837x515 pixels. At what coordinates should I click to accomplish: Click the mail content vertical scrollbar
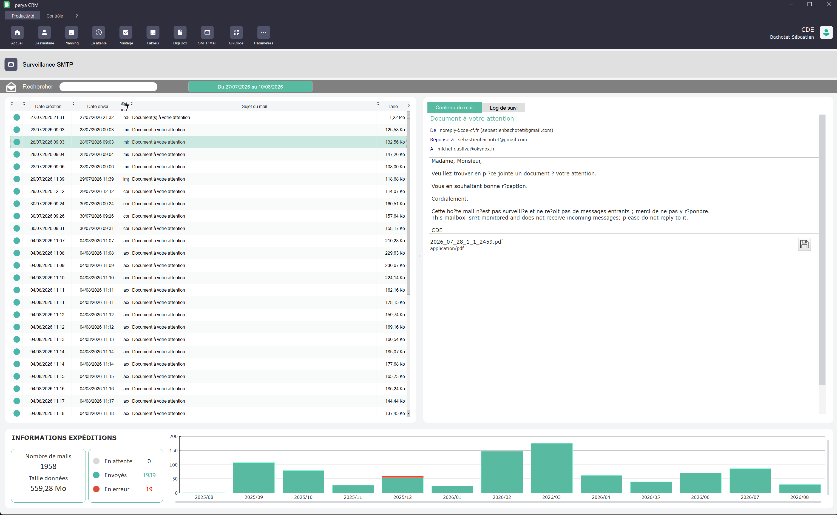822,249
